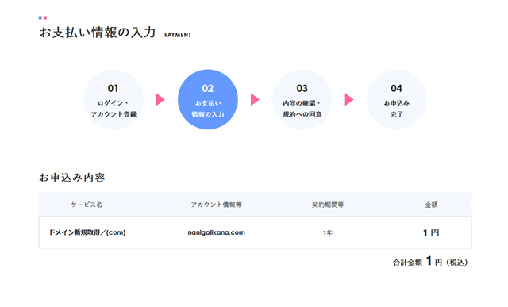This screenshot has height=307, width=508.
Task: Select step 03 内容の確認・規約への同意 circle
Action: [302, 99]
